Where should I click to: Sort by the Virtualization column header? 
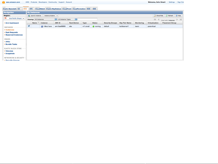pos(153,23)
